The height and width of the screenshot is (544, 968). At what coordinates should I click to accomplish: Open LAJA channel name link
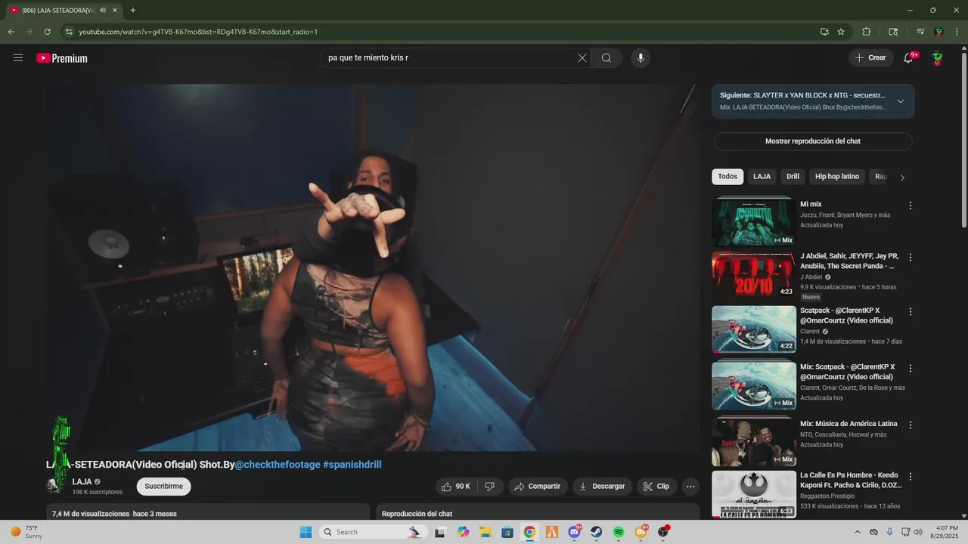tap(82, 482)
